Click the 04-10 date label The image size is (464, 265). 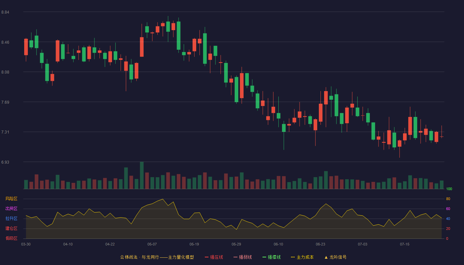pyautogui.click(x=68, y=244)
